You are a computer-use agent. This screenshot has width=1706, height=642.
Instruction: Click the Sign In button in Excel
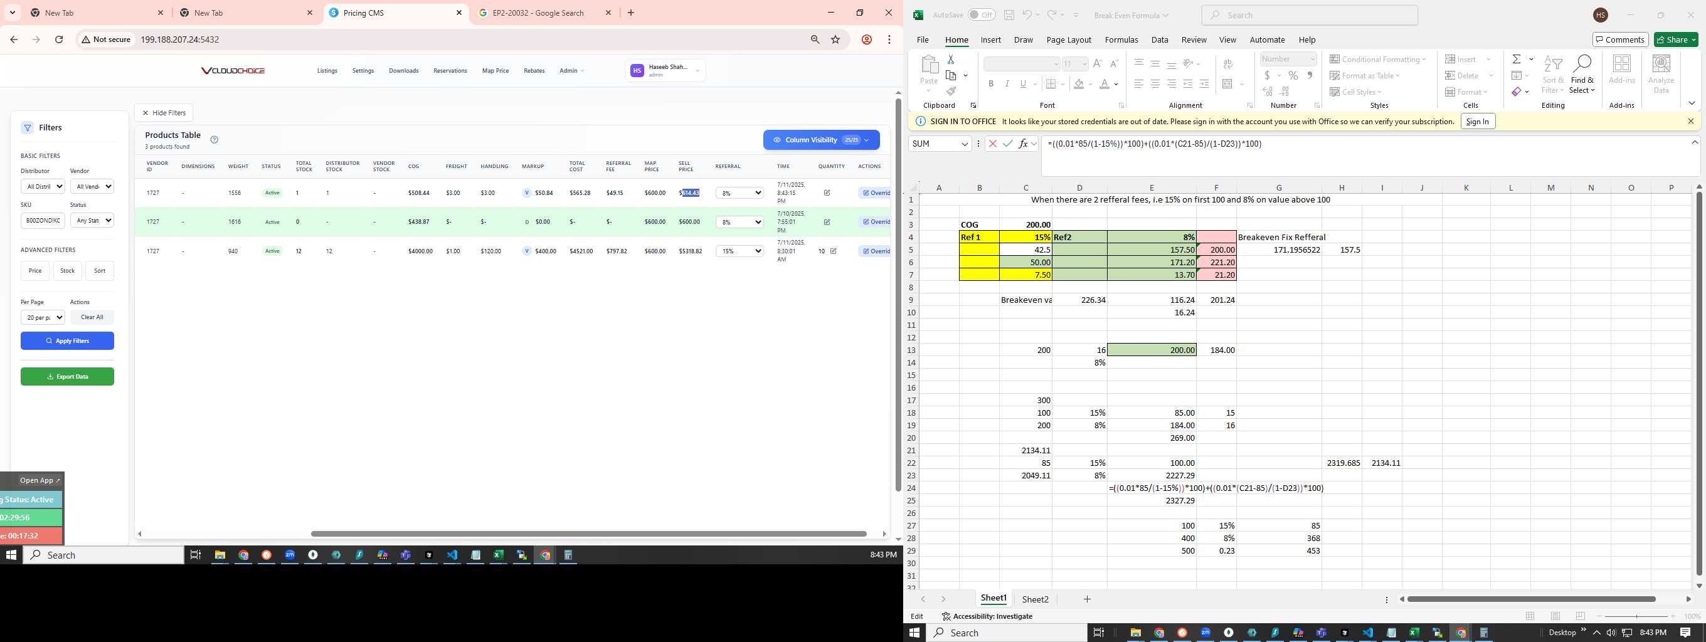1478,121
